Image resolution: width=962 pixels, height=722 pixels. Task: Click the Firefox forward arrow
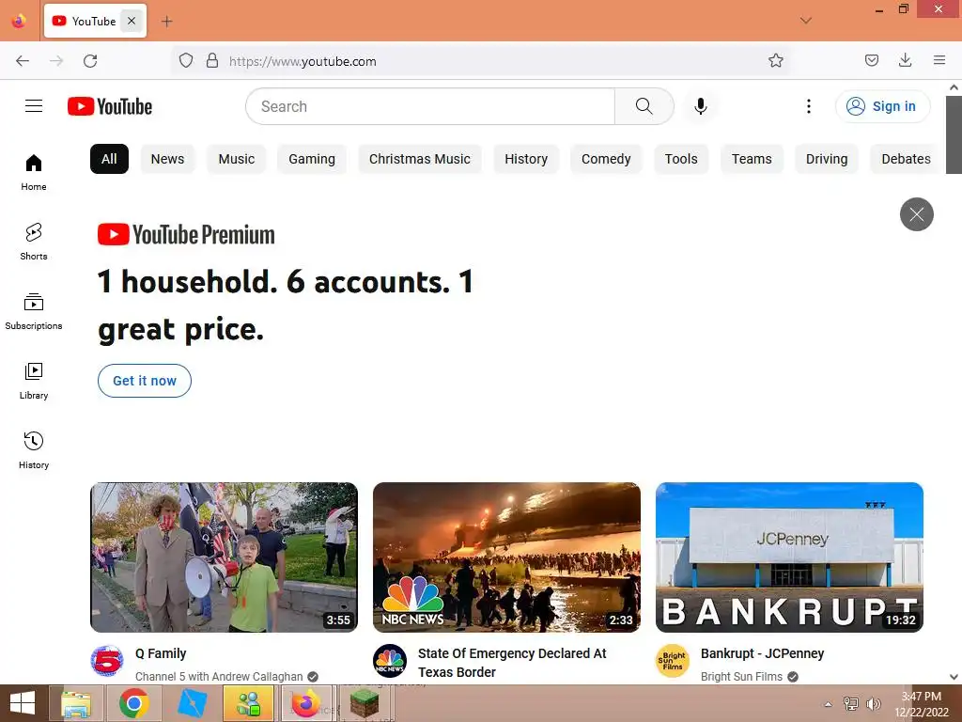point(56,61)
